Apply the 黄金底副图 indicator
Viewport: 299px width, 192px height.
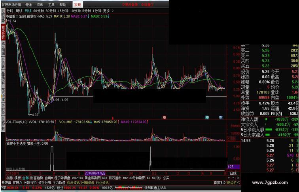tap(93, 178)
